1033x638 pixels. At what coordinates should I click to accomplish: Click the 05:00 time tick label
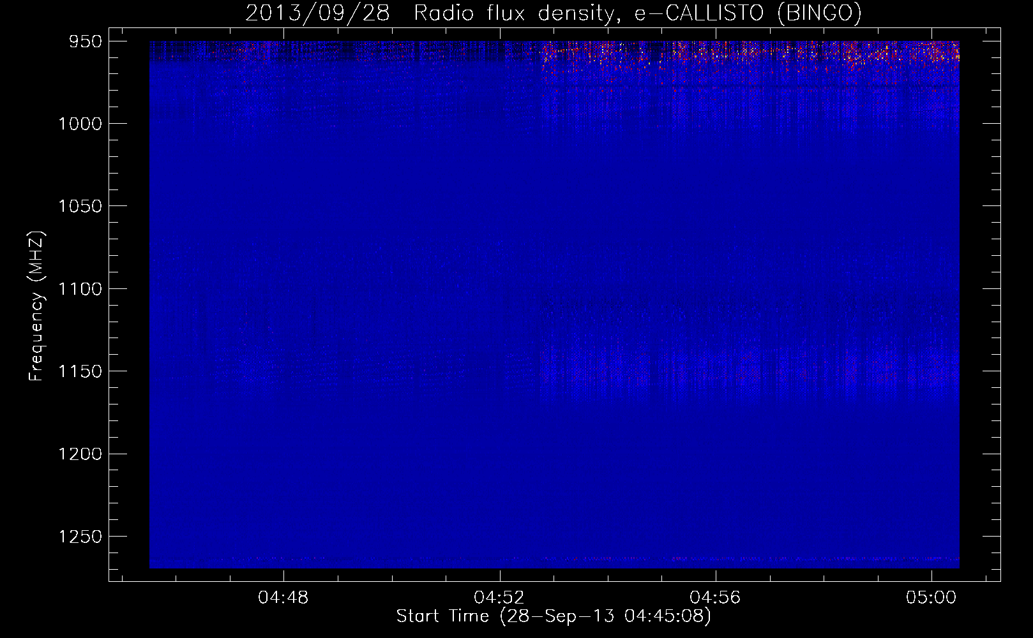[x=931, y=597]
